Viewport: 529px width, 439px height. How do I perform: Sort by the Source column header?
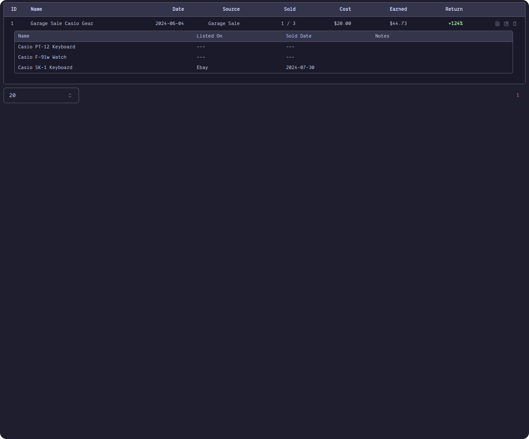click(x=231, y=9)
